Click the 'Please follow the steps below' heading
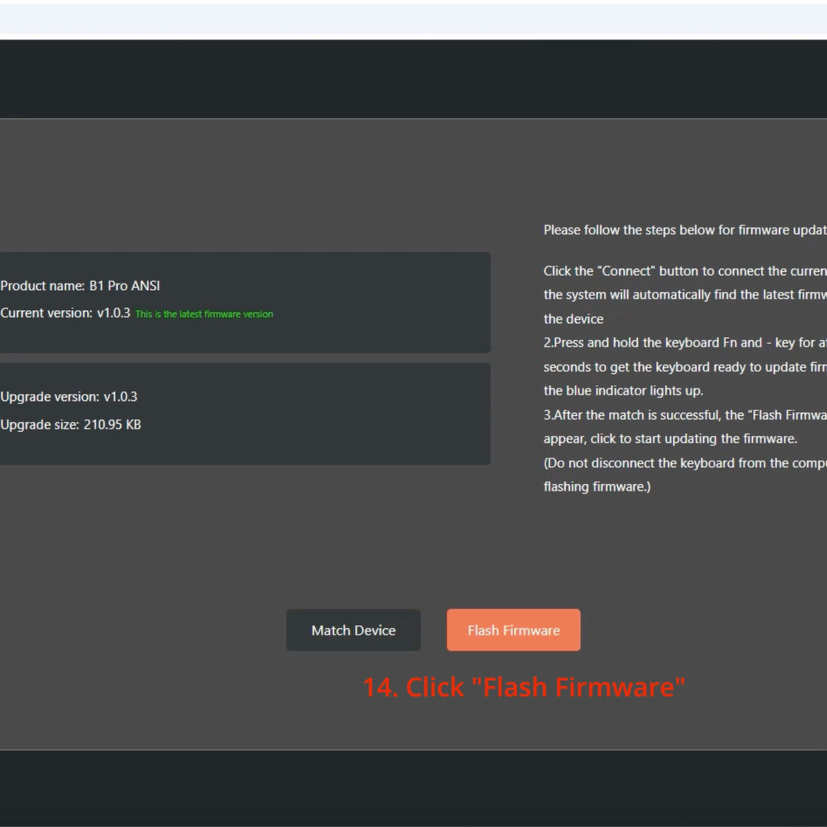827x827 pixels. pos(684,230)
